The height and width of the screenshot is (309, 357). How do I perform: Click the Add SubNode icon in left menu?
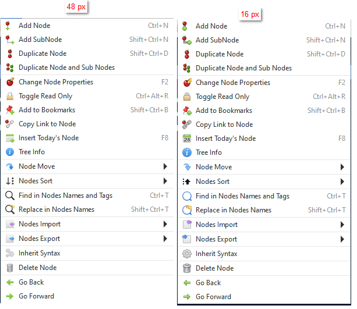(x=10, y=40)
